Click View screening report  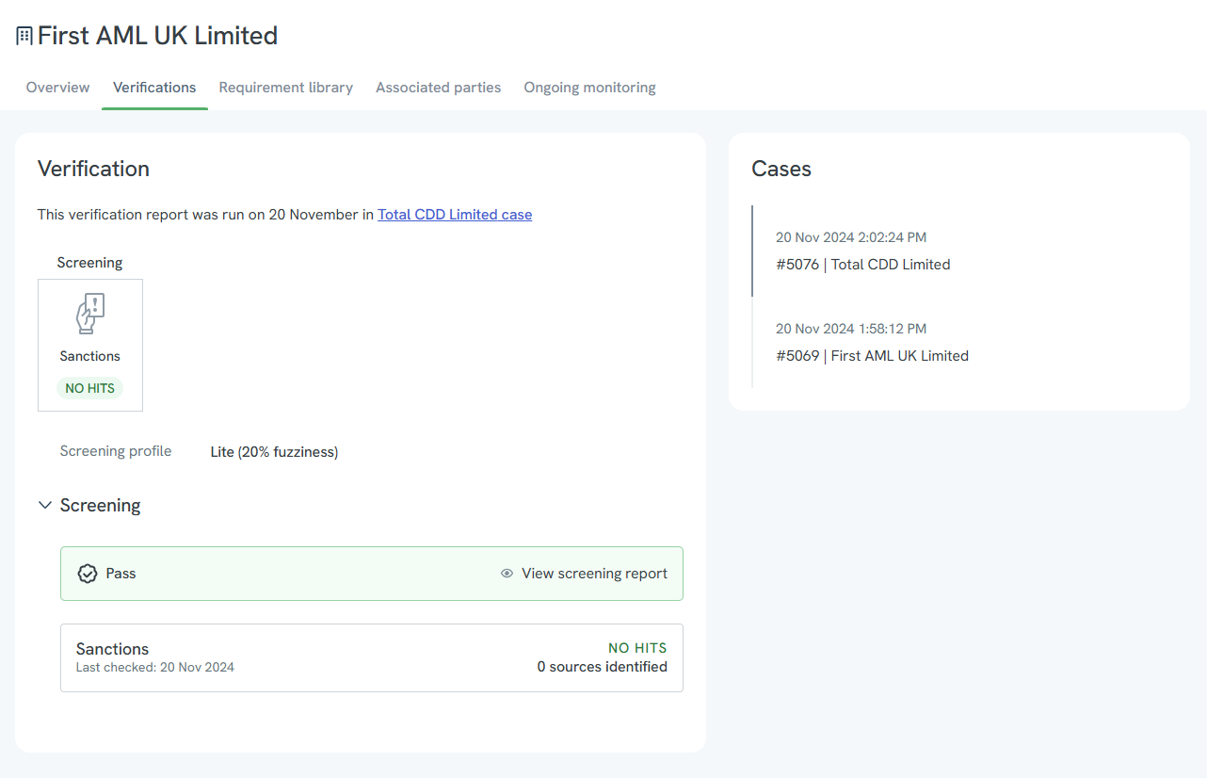(584, 574)
